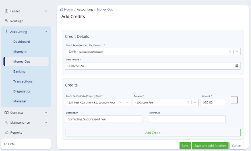Click Save and Add Another button
Screen dimensions: 251x151
[x=210, y=146]
